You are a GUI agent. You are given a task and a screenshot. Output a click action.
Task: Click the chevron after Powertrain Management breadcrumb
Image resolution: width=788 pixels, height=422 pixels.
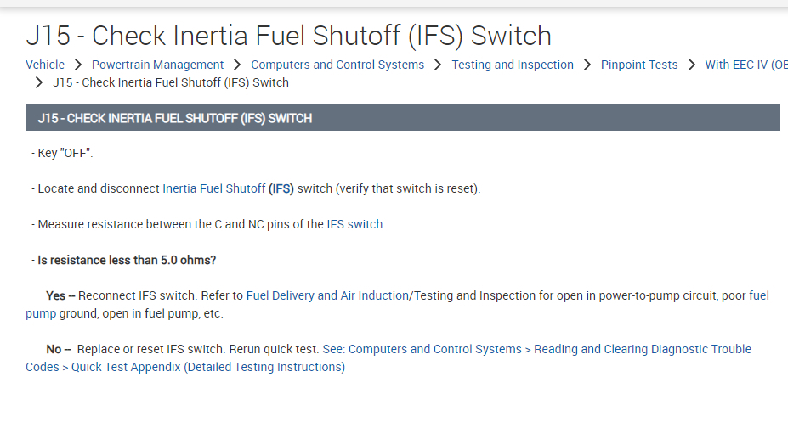click(237, 65)
